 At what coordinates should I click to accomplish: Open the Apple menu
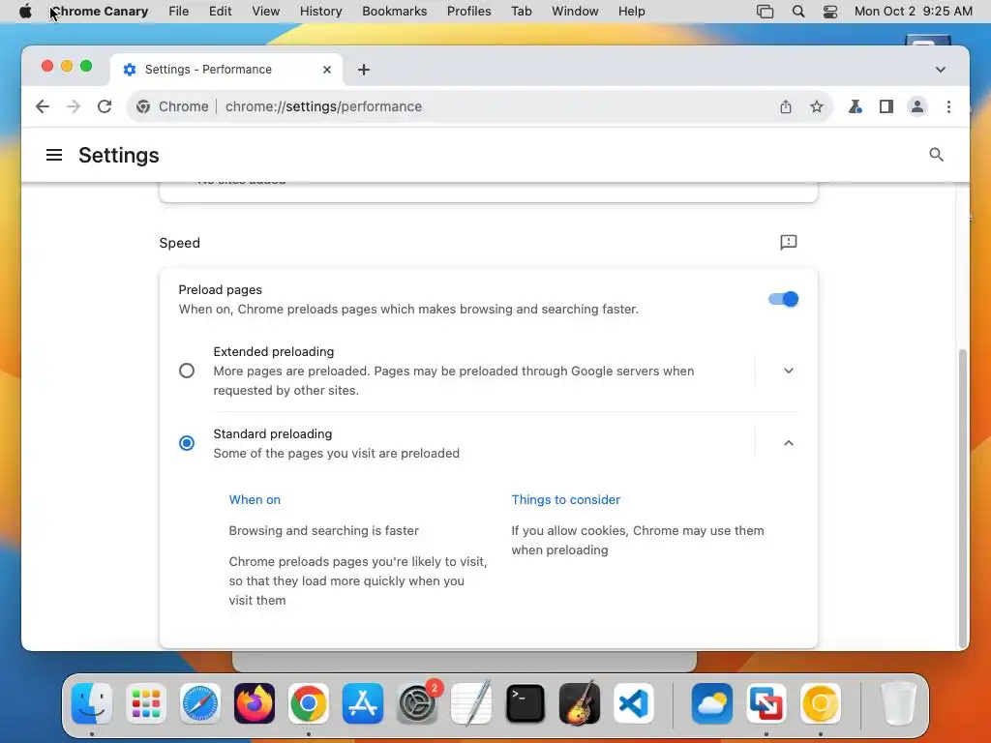(x=25, y=12)
